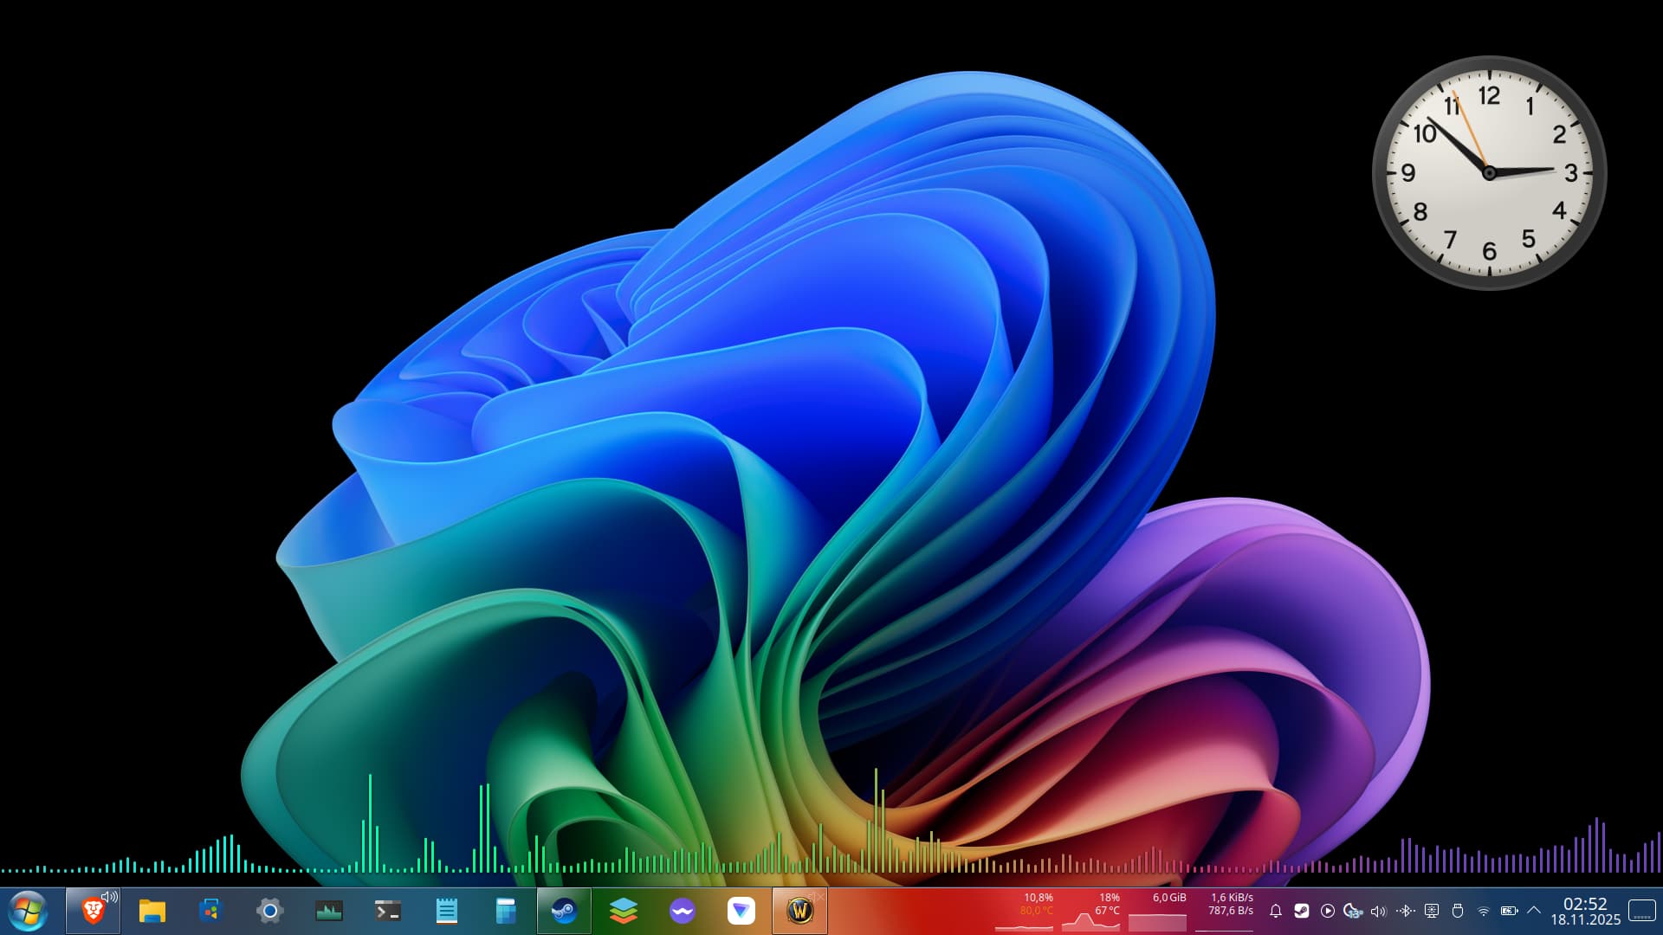The height and width of the screenshot is (935, 1663).
Task: Open the terminal console icon
Action: [387, 911]
